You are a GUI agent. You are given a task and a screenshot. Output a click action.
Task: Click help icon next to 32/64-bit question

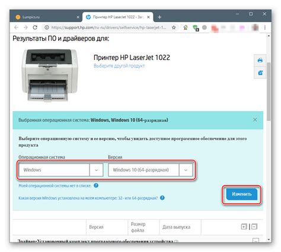pyautogui.click(x=162, y=198)
